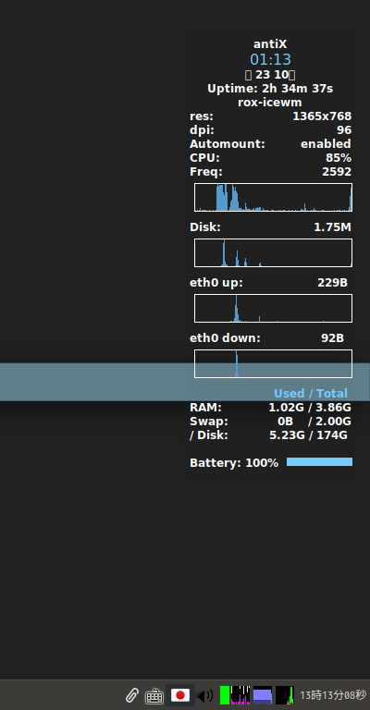Click the Freq: label
This screenshot has width=370, height=710.
point(206,172)
